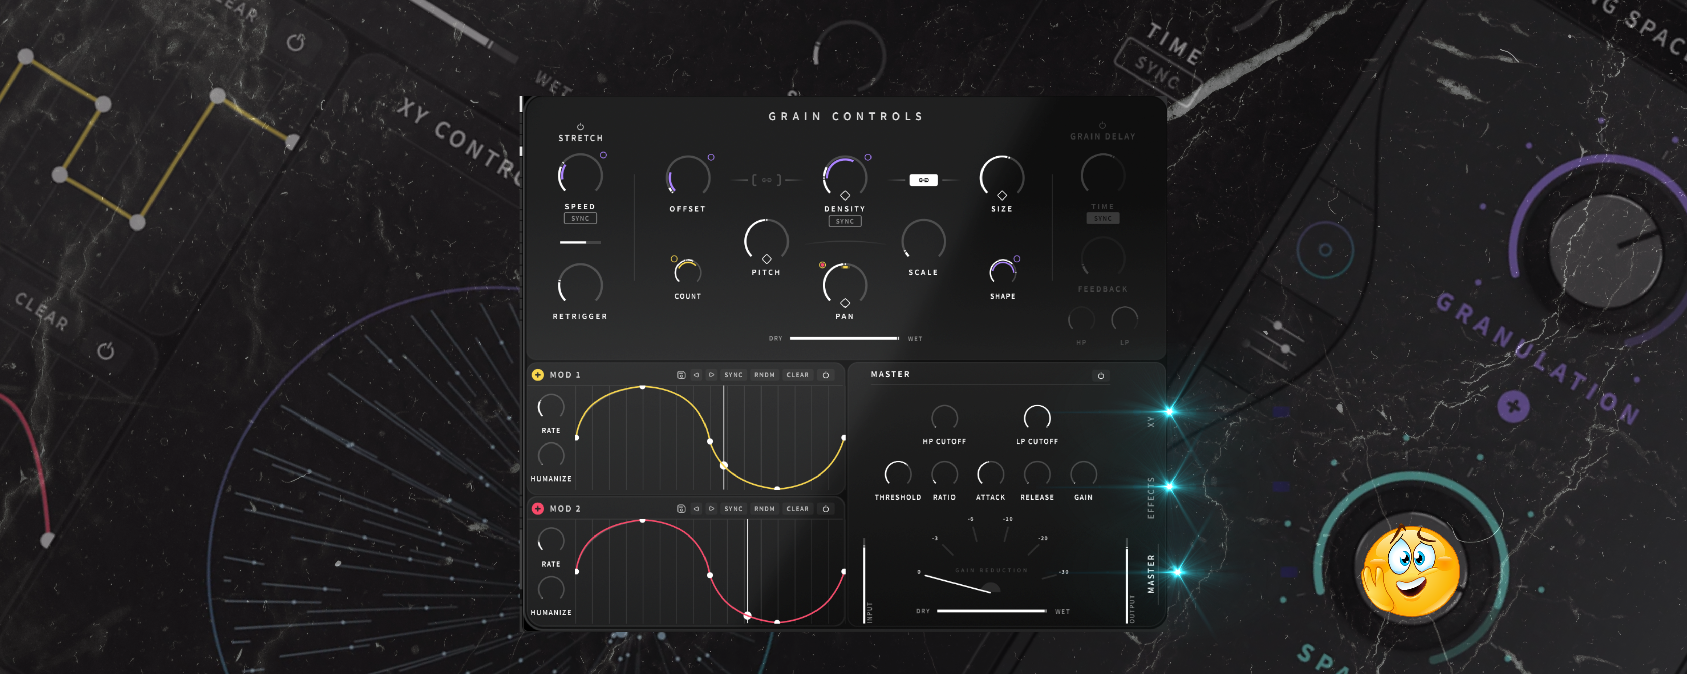The image size is (1687, 674).
Task: Click the Master dry/wet slider
Action: 991,611
